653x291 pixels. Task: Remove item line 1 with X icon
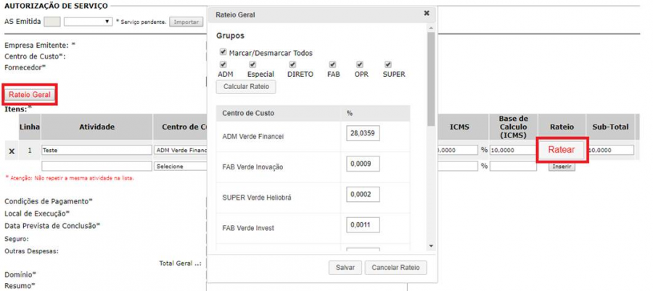point(12,151)
